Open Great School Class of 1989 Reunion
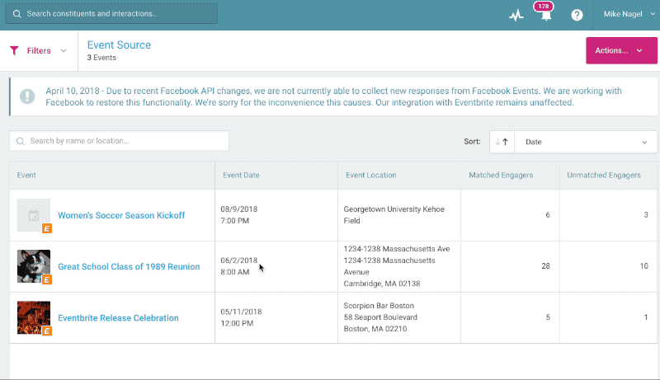 [x=129, y=267]
